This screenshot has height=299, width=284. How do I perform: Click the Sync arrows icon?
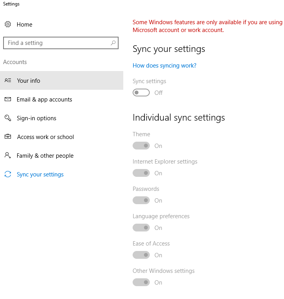point(8,174)
